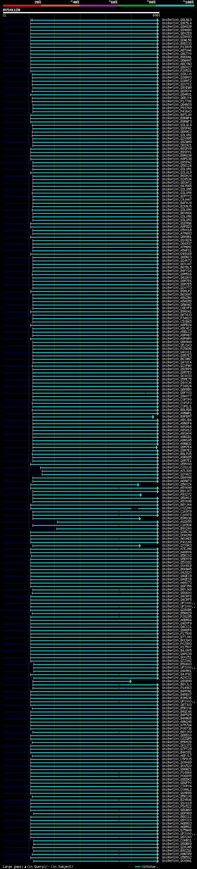
Task: Click the purple ~60% identity legend bar
Action: 98,6
